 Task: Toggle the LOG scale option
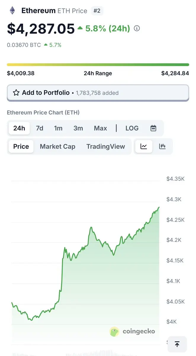click(x=132, y=128)
